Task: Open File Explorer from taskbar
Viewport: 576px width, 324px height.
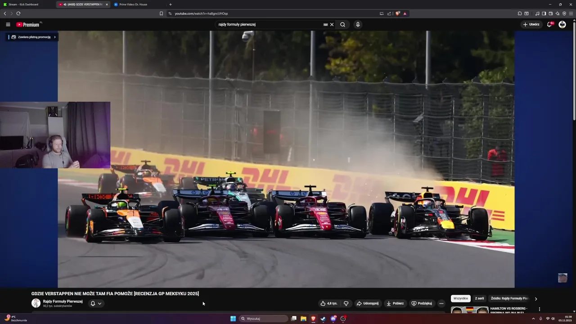Action: point(304,319)
